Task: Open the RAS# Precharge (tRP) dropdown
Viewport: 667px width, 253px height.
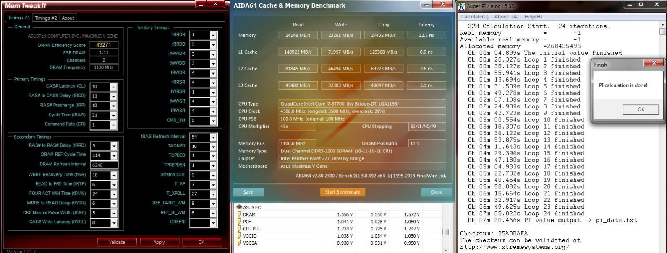Action: 113,106
